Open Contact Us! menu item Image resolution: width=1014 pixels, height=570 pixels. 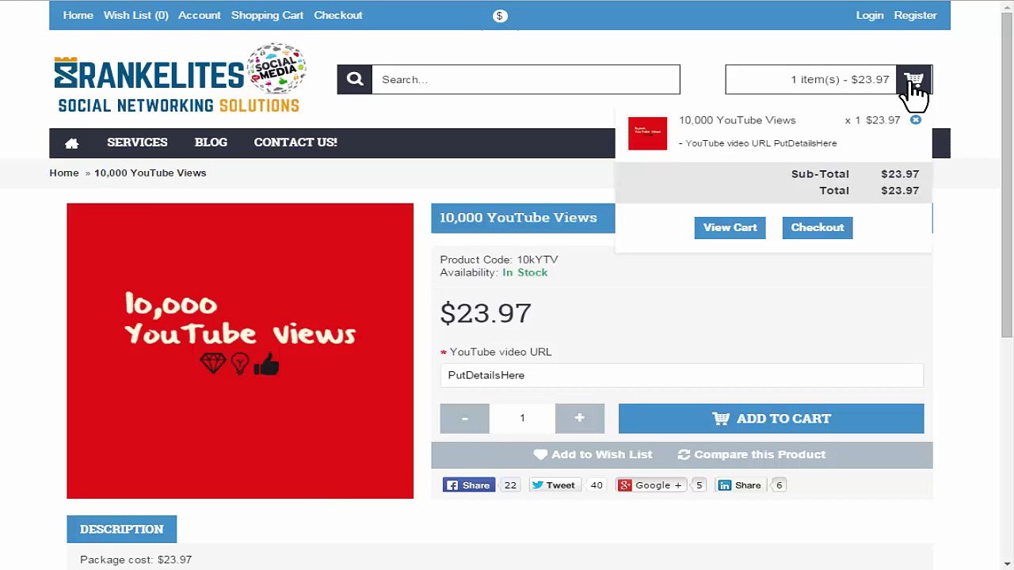pos(295,142)
